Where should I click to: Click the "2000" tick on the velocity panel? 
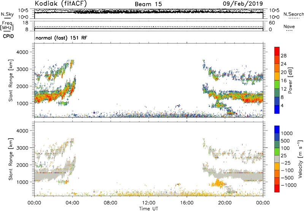22,165
